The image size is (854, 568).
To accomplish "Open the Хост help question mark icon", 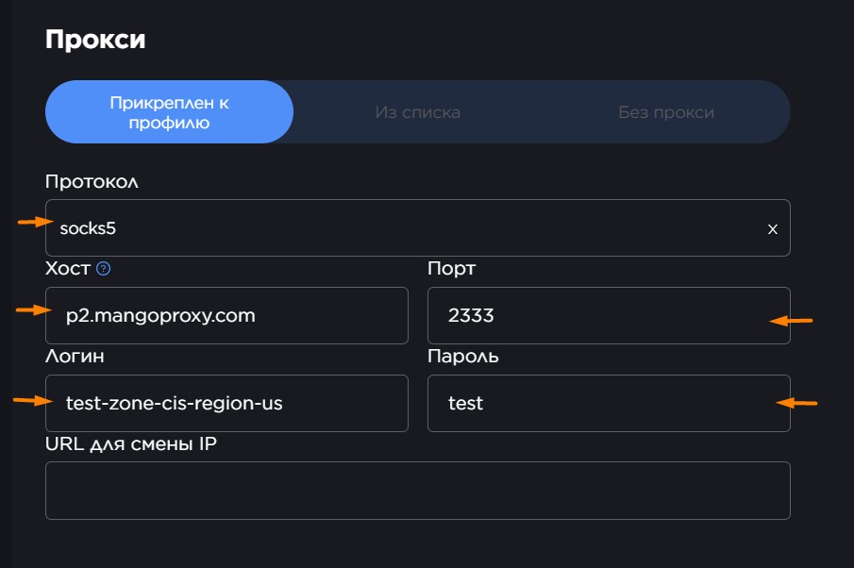I will 104,269.
